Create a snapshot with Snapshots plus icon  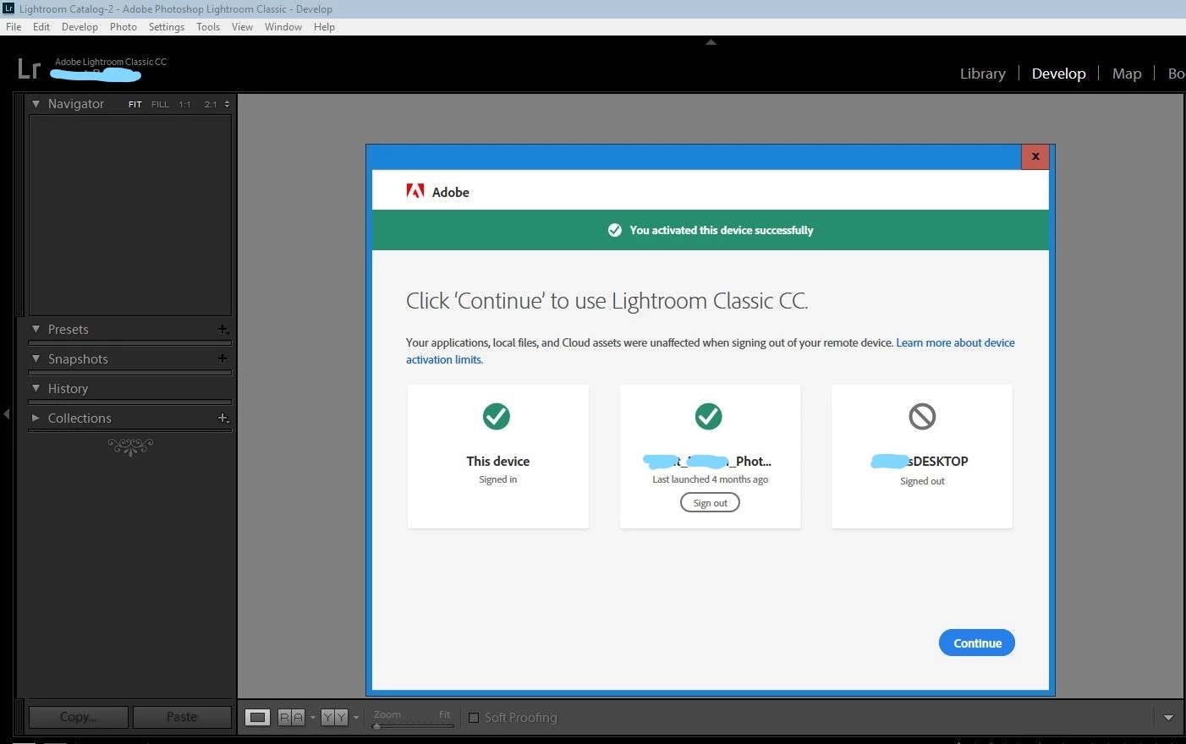[x=222, y=358]
